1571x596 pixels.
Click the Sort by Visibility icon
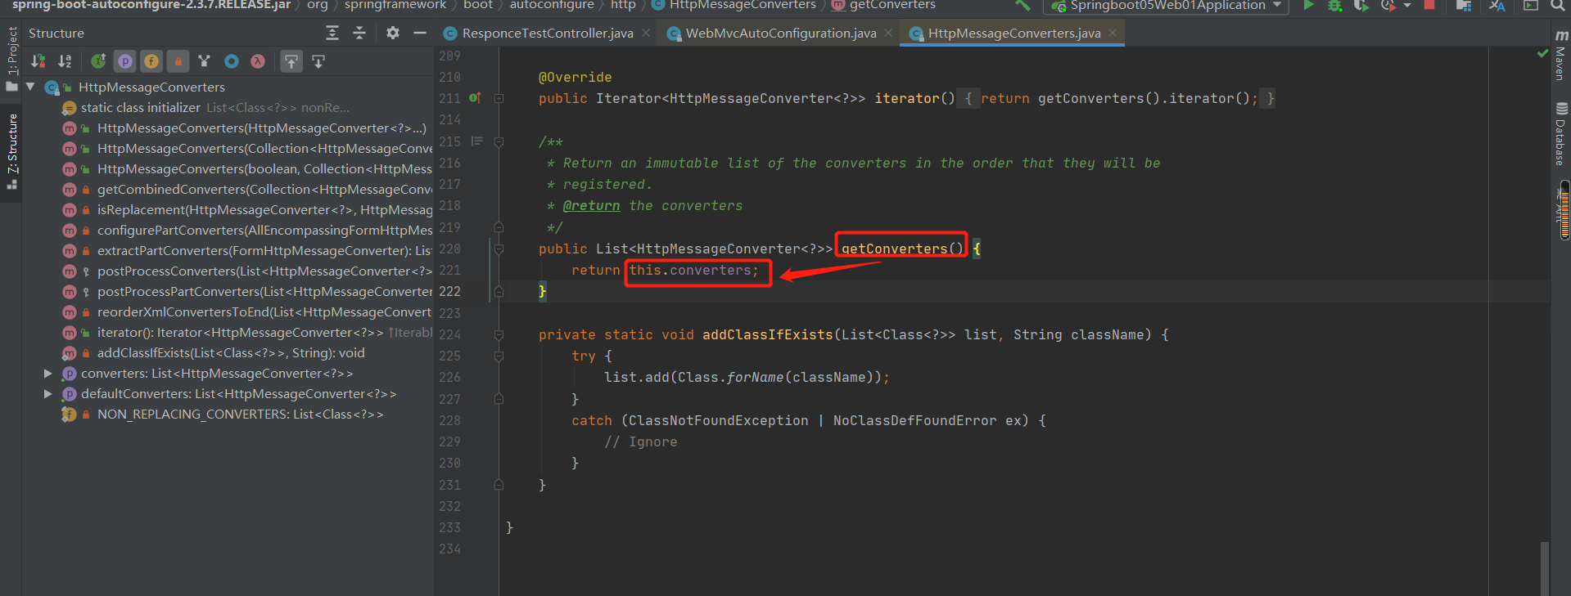pyautogui.click(x=38, y=61)
